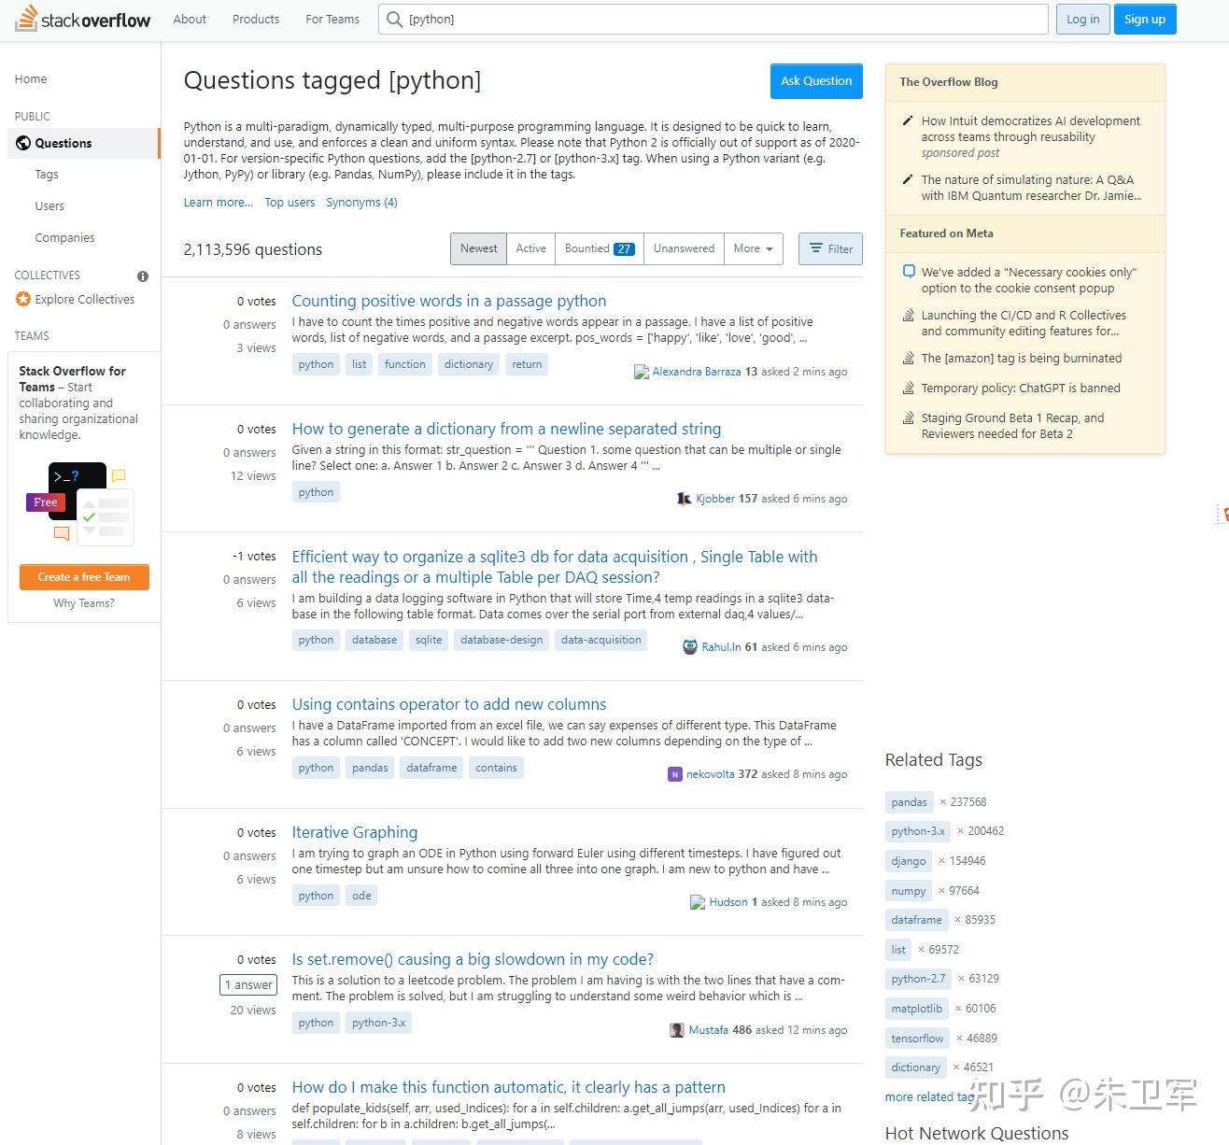The height and width of the screenshot is (1145, 1229).
Task: Open the question titled Iterative Graphing
Action: (x=354, y=832)
